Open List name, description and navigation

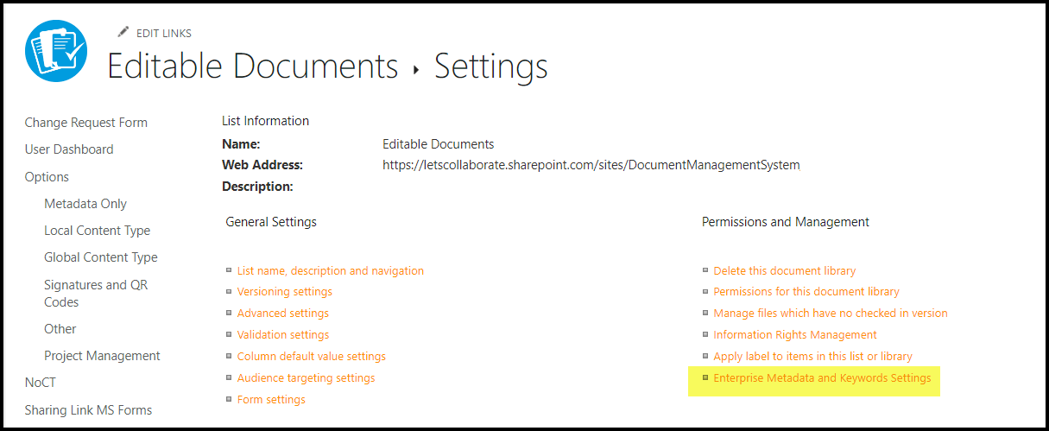coord(330,270)
